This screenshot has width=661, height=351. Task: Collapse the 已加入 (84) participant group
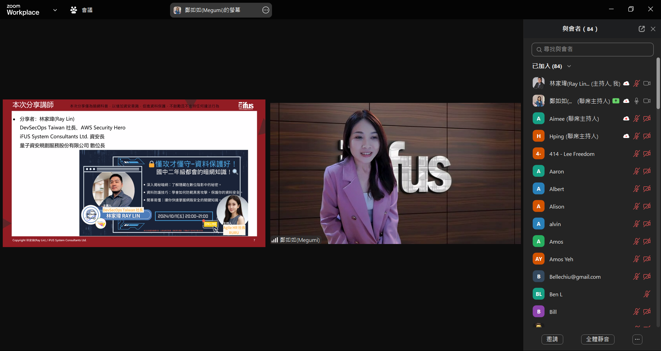[x=569, y=66]
